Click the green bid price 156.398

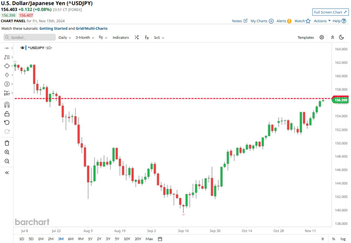pos(9,15)
